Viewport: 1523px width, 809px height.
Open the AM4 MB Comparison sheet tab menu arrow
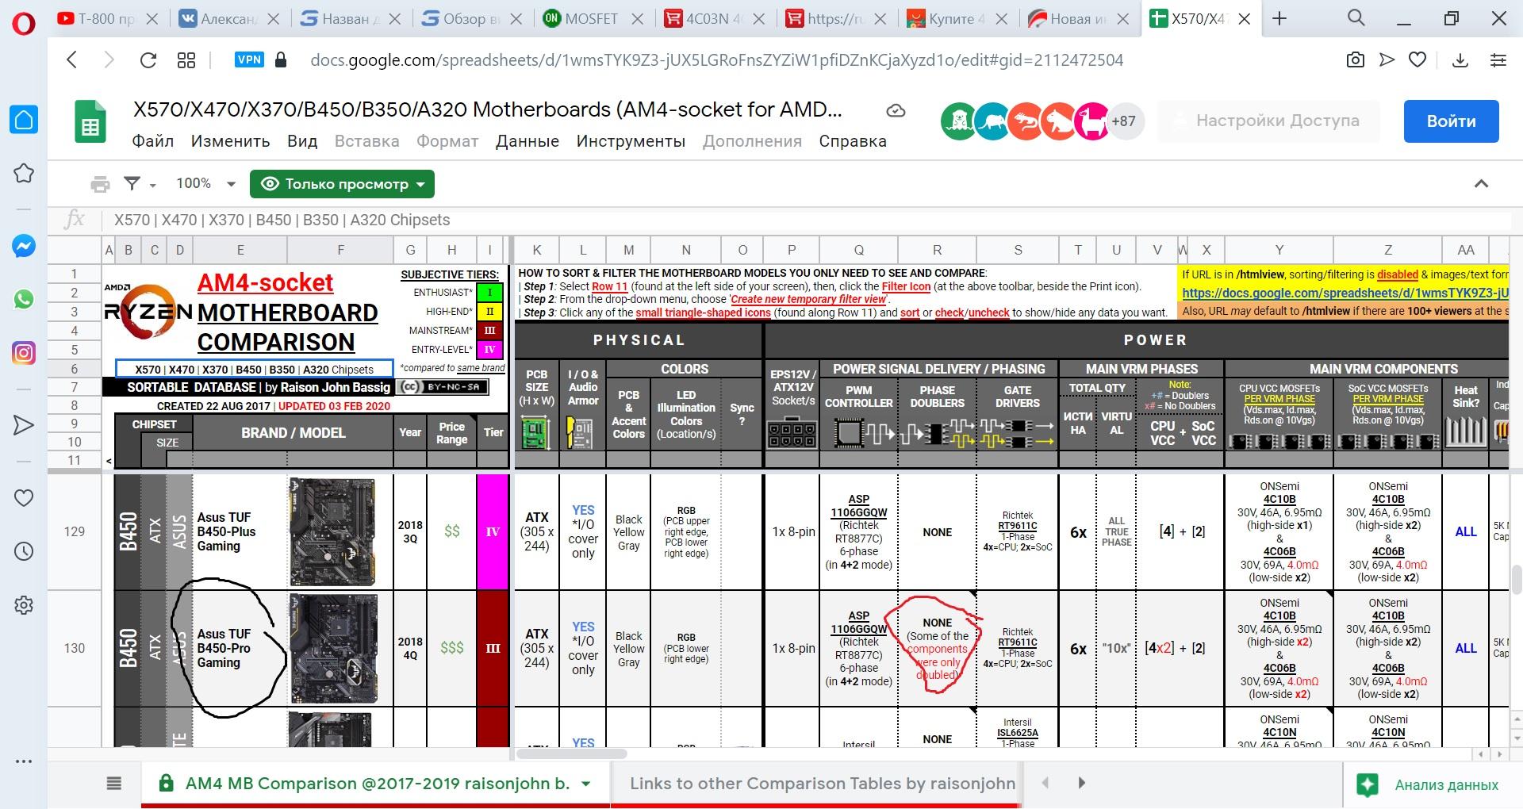tap(586, 784)
